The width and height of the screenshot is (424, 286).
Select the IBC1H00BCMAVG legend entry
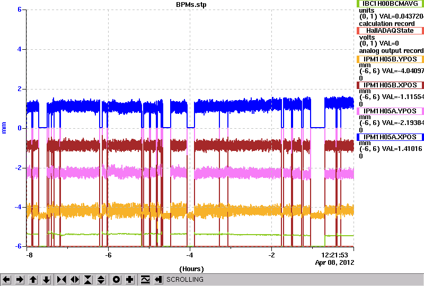point(390,4)
